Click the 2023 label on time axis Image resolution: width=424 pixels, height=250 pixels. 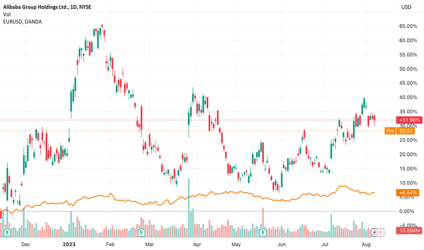coord(69,245)
